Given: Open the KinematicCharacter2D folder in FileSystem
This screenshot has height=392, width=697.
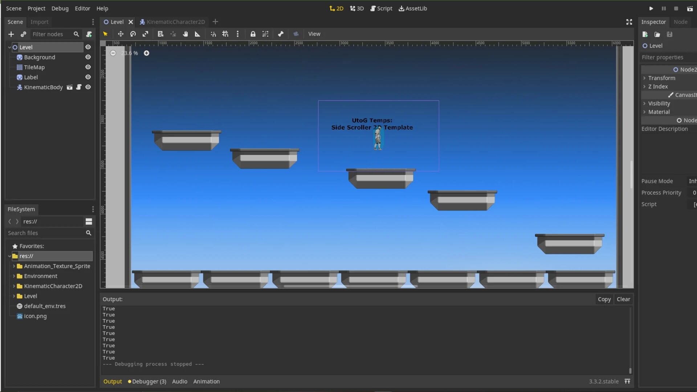Looking at the screenshot, I should coord(51,286).
